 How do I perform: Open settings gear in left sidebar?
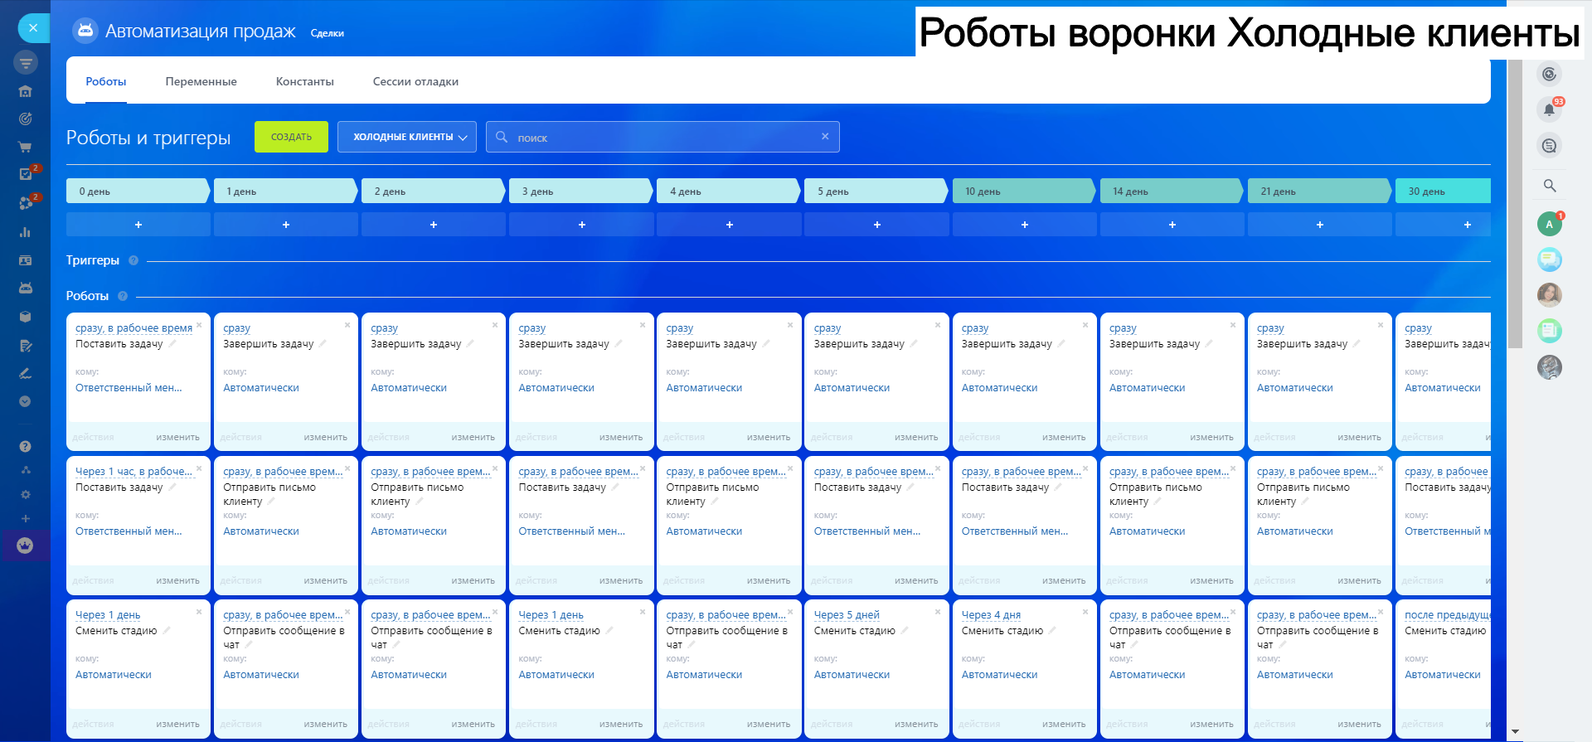pyautogui.click(x=25, y=494)
